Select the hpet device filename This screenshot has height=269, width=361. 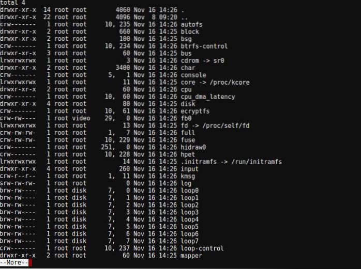tap(188, 154)
